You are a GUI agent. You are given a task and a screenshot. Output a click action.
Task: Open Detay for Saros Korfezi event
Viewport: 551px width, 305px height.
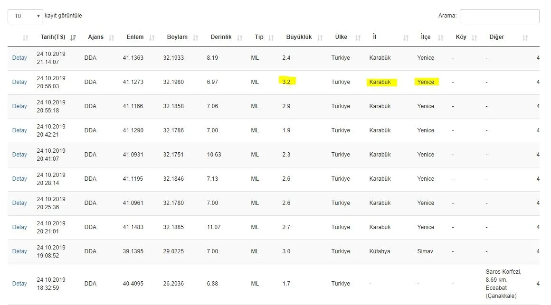tap(19, 284)
